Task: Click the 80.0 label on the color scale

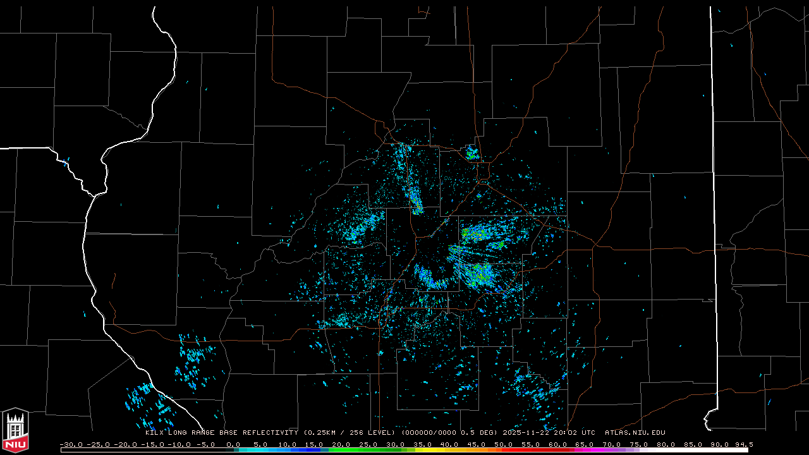Action: click(666, 444)
